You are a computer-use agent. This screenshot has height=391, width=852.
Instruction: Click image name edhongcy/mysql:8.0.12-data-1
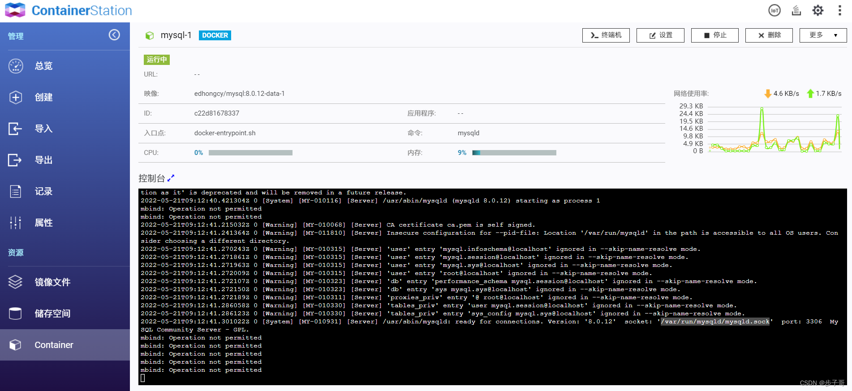(240, 94)
